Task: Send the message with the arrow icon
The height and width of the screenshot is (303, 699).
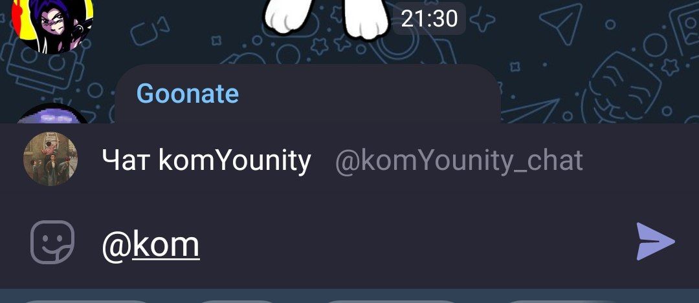Action: point(655,242)
